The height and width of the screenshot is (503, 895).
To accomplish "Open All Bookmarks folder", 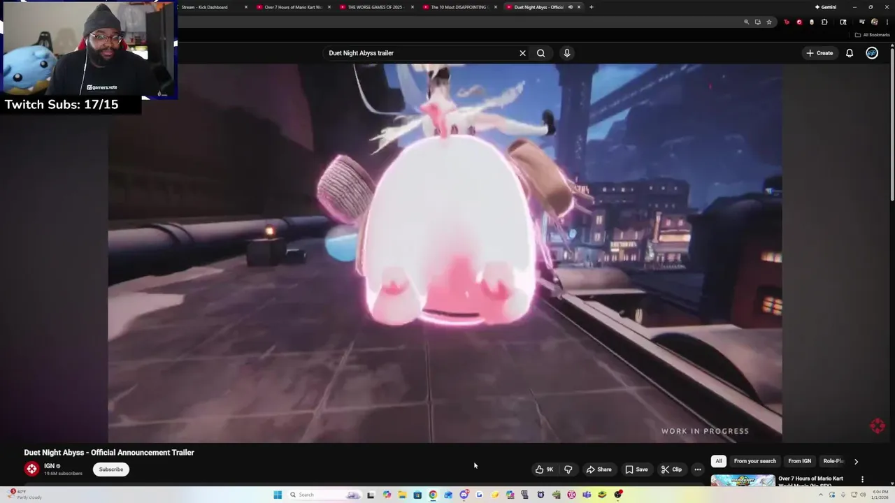I will [873, 35].
